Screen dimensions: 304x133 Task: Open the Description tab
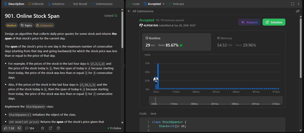click(14, 4)
